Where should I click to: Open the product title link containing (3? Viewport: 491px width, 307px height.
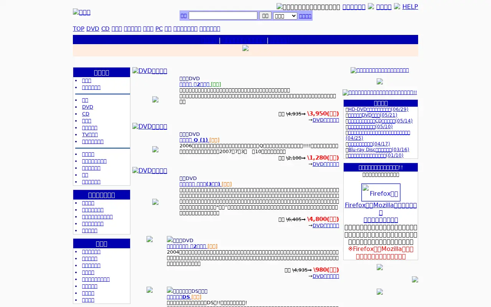[200, 184]
